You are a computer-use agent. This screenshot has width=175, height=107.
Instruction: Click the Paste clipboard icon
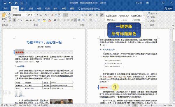tap(4, 15)
